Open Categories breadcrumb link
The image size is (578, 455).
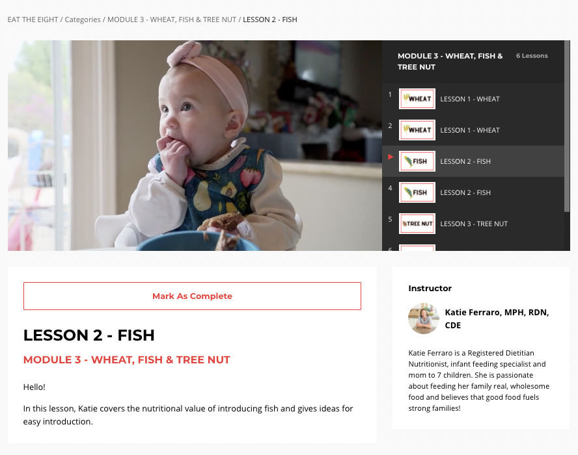pos(83,19)
